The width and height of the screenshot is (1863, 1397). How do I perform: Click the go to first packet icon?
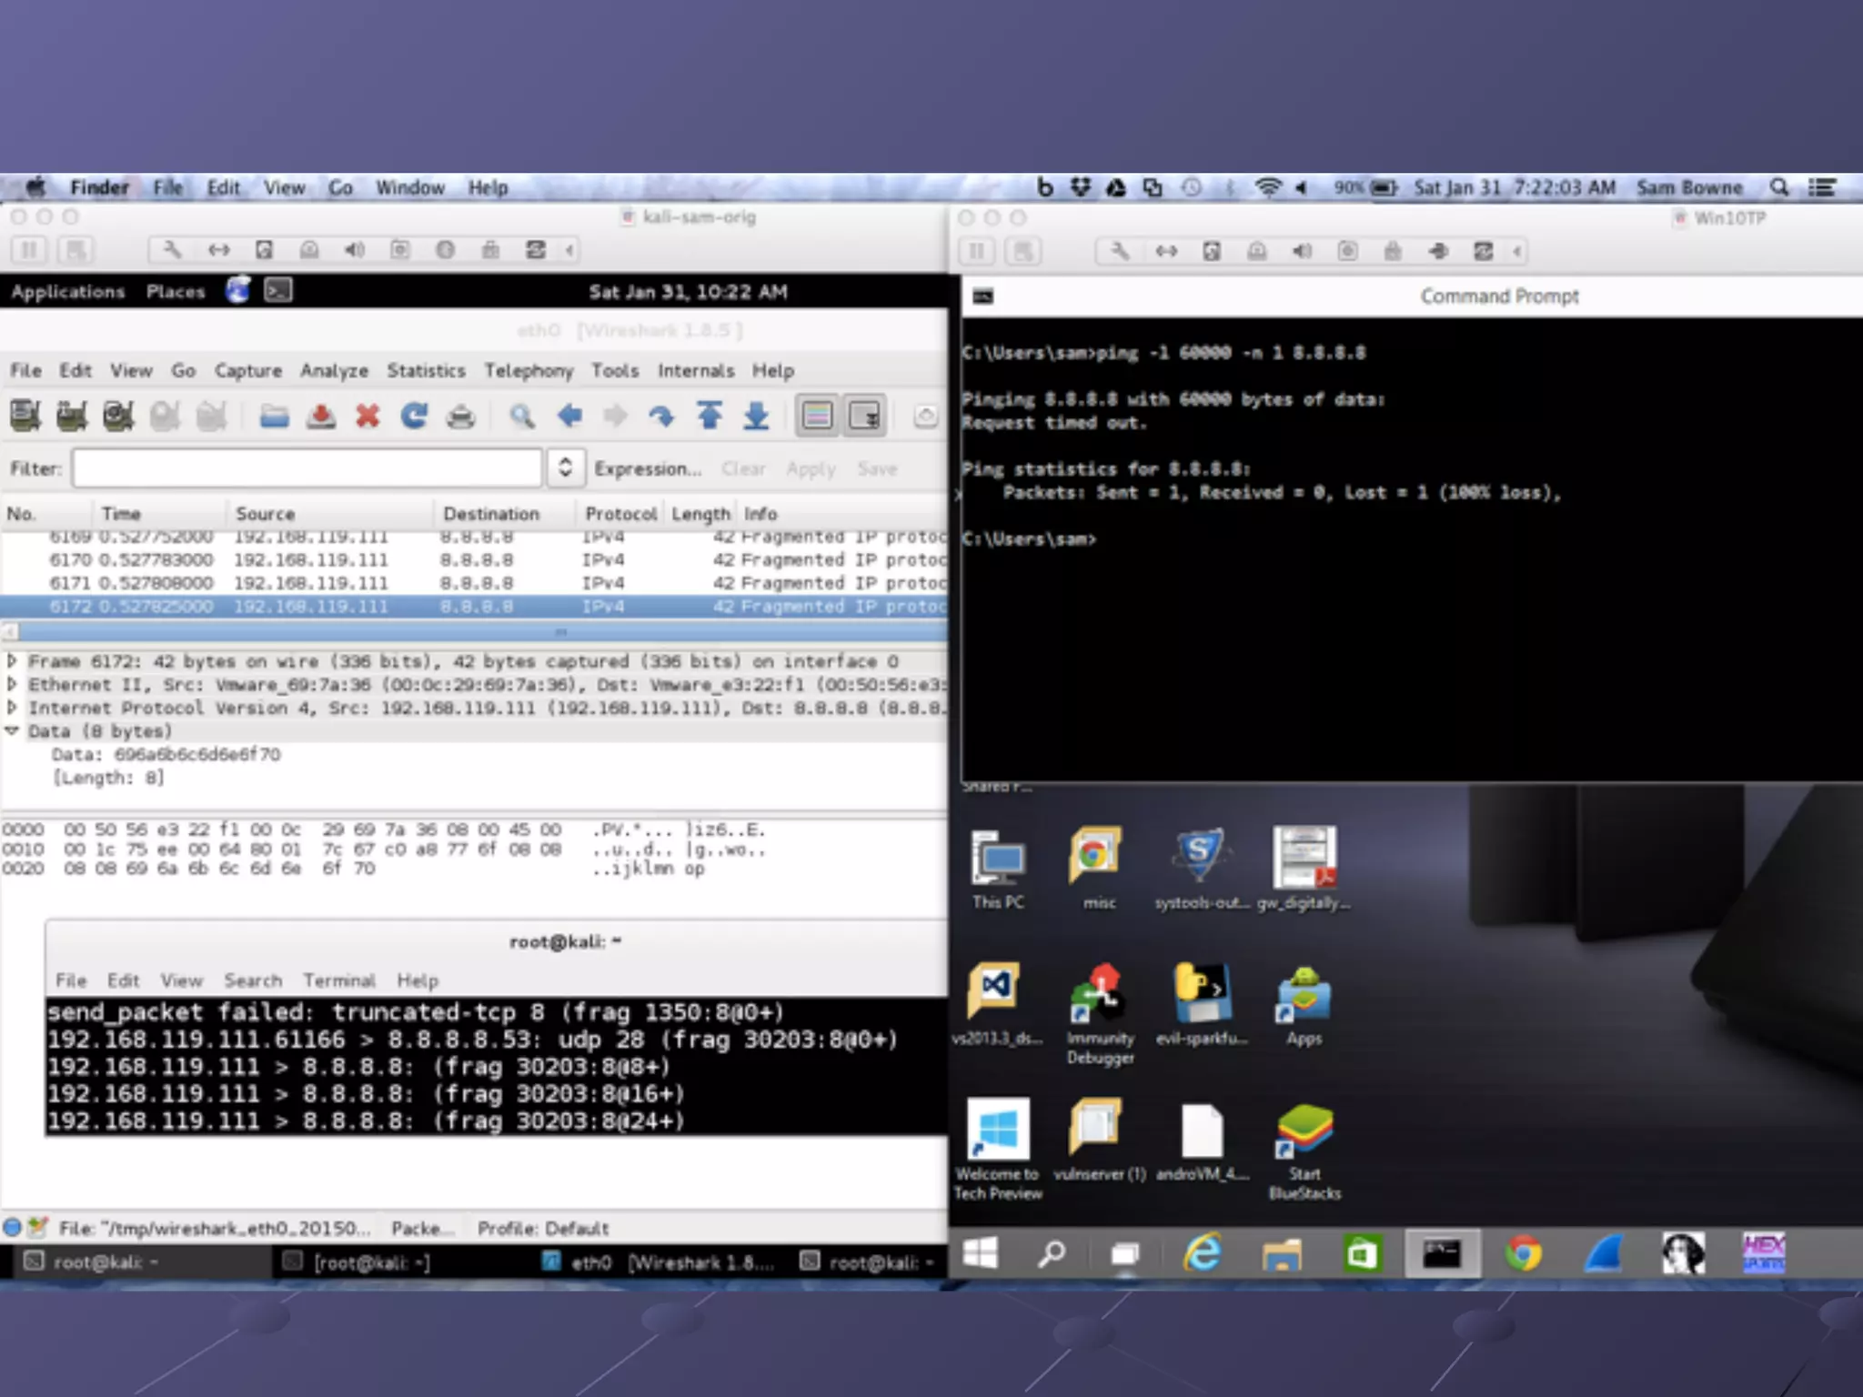tap(710, 417)
